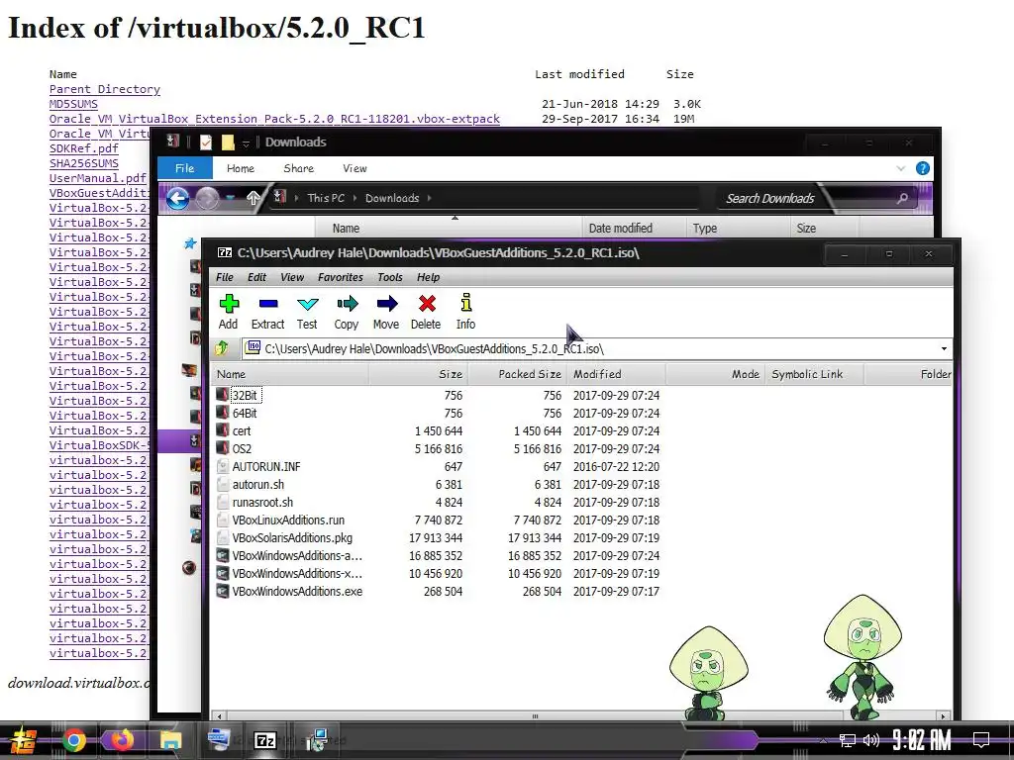The width and height of the screenshot is (1014, 760).
Task: Open 7-Zip File menu
Action: pos(225,277)
